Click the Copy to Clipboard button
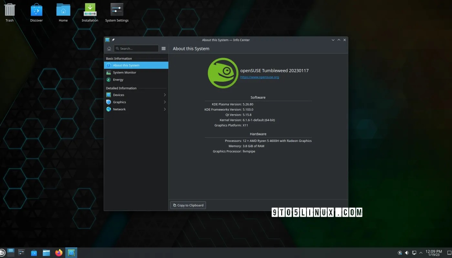The width and height of the screenshot is (452, 258). pyautogui.click(x=188, y=205)
